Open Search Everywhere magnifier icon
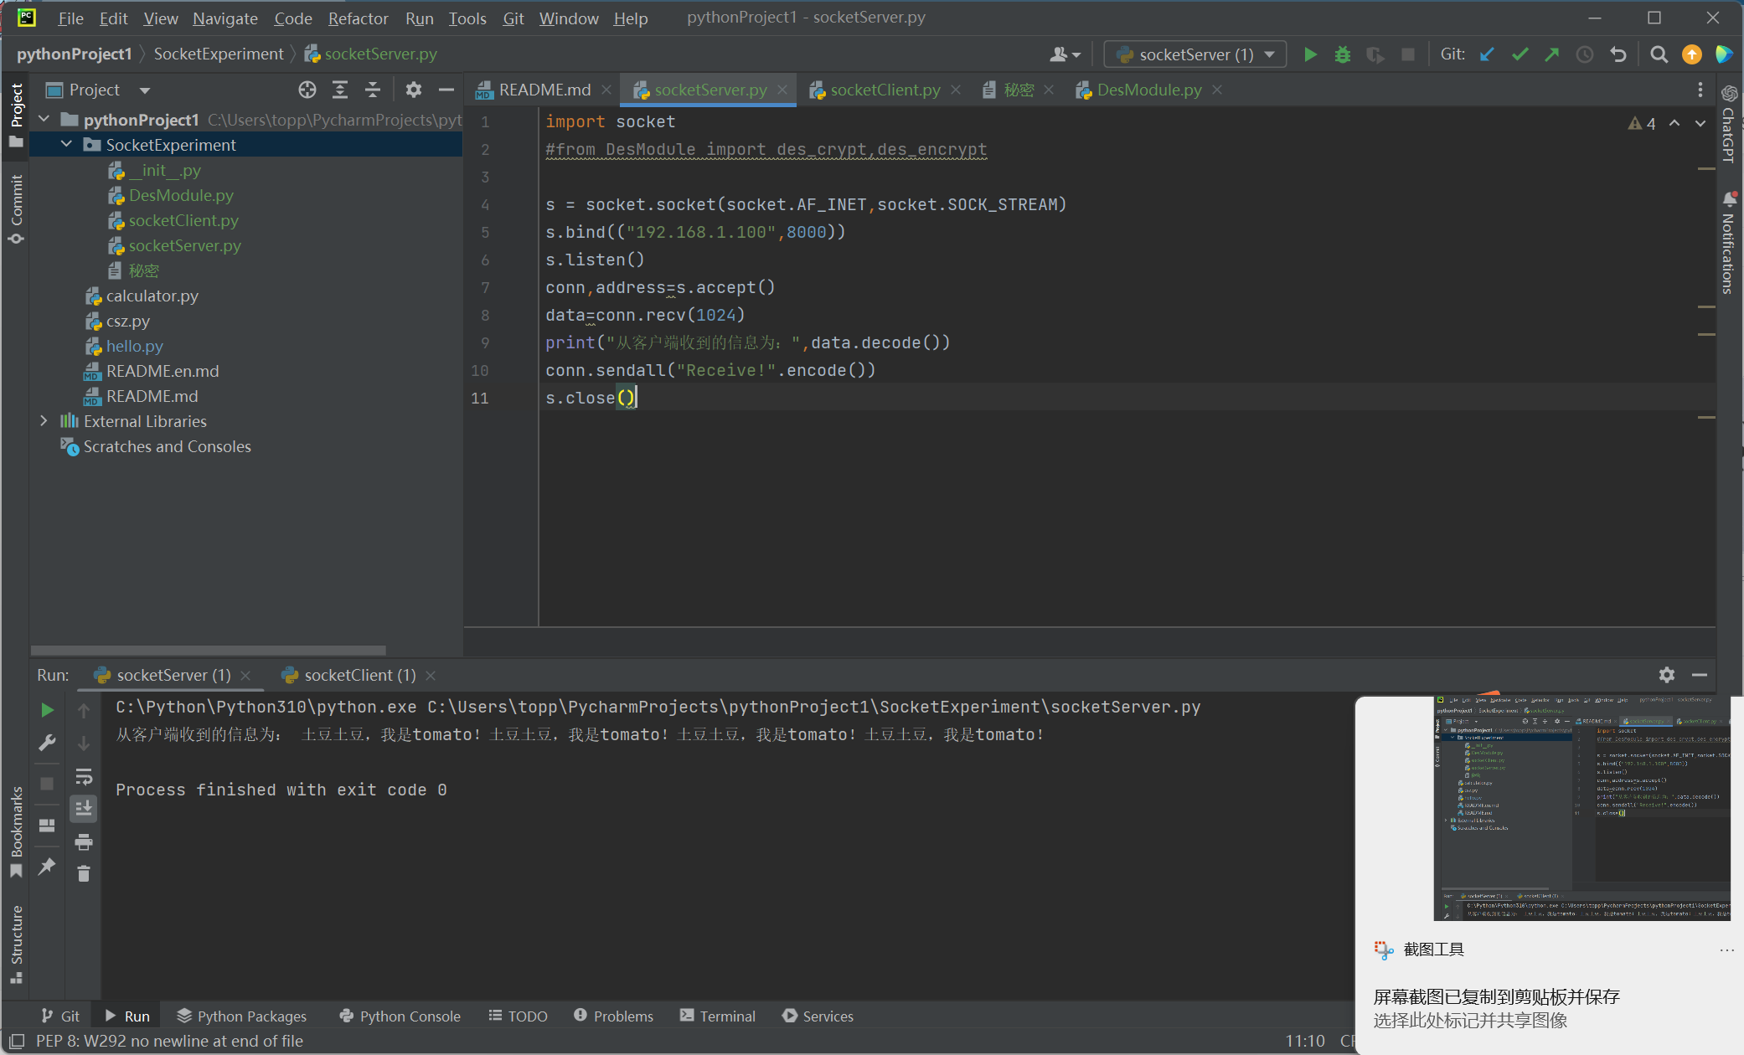 tap(1659, 54)
